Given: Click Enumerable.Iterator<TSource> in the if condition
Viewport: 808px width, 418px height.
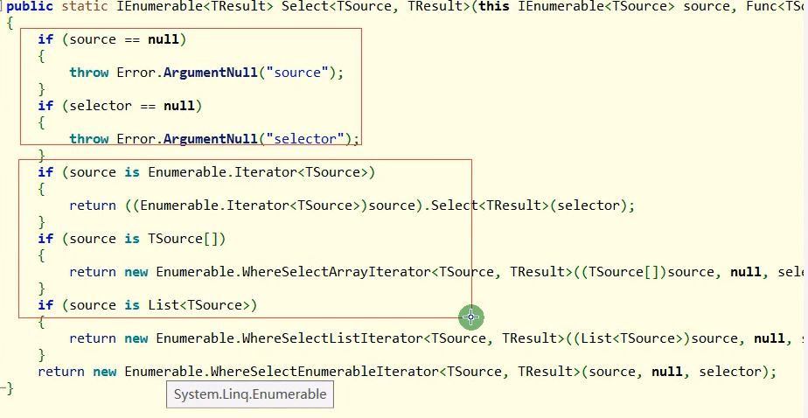Looking at the screenshot, I should pyautogui.click(x=258, y=172).
